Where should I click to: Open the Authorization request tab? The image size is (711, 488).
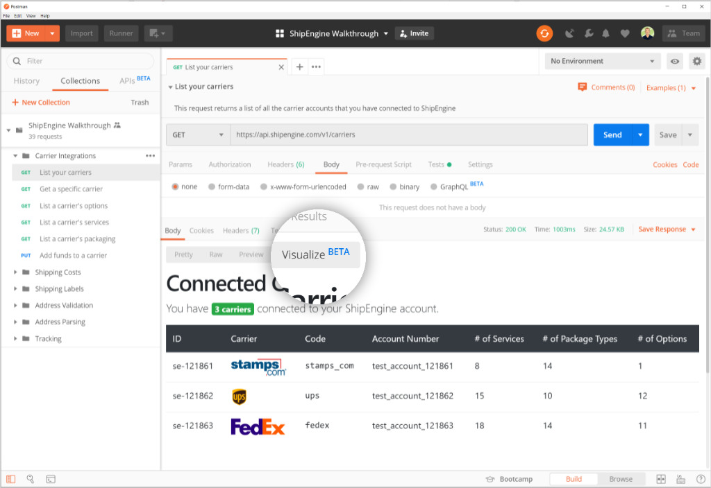pos(230,164)
